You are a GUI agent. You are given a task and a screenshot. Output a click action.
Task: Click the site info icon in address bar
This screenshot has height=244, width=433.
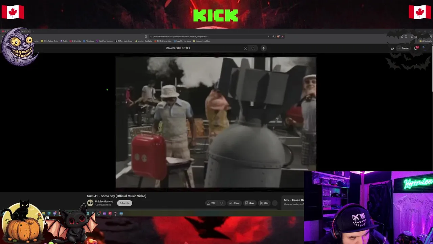pos(151,36)
